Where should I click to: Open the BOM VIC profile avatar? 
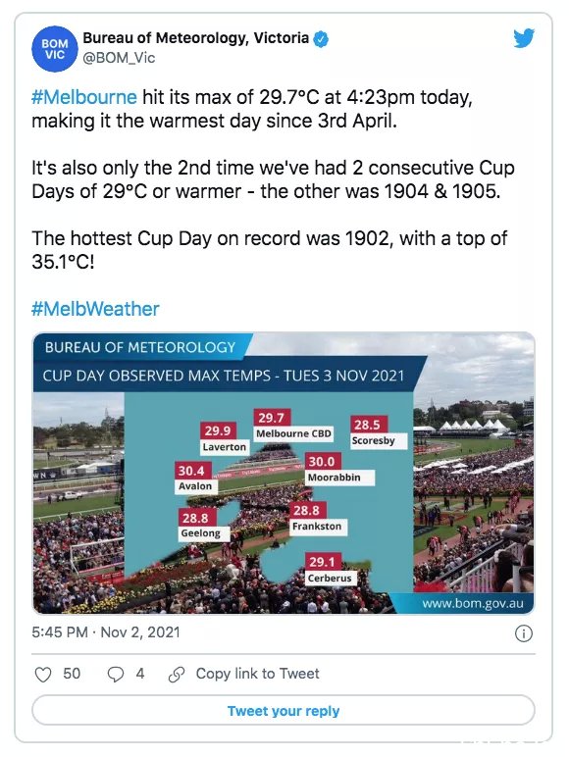coord(55,49)
